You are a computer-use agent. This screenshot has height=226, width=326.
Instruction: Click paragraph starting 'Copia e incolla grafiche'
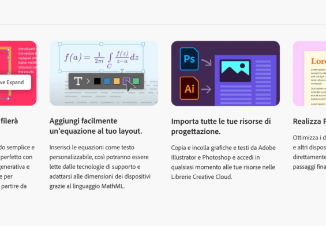pos(223,162)
